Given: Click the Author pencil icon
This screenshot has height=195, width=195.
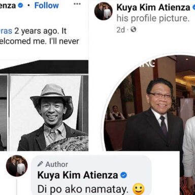Looking at the screenshot, I should 40,164.
